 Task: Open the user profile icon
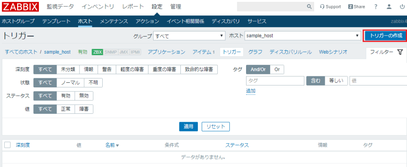point(389,7)
